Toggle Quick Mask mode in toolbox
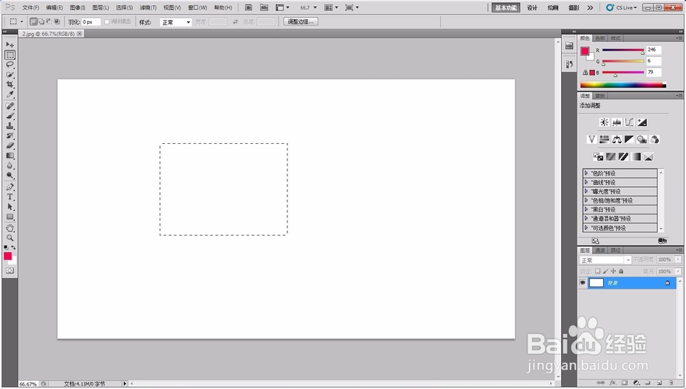Image resolution: width=686 pixels, height=389 pixels. point(10,271)
